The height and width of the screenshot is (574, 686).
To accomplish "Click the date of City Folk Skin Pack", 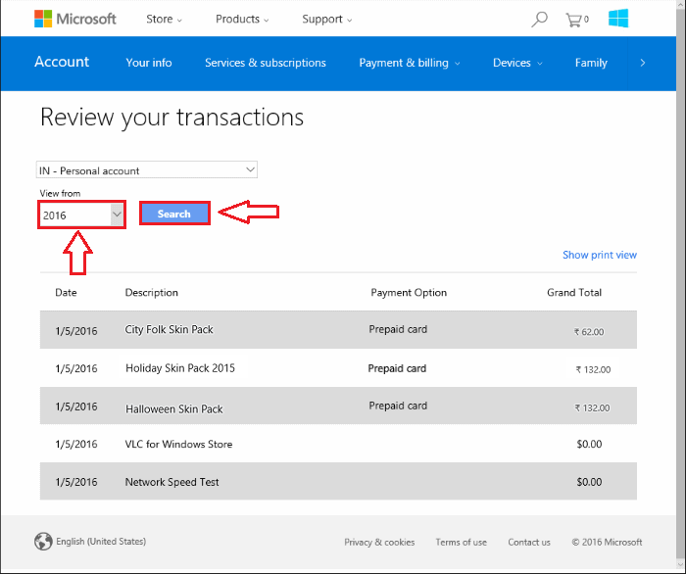I will point(76,331).
